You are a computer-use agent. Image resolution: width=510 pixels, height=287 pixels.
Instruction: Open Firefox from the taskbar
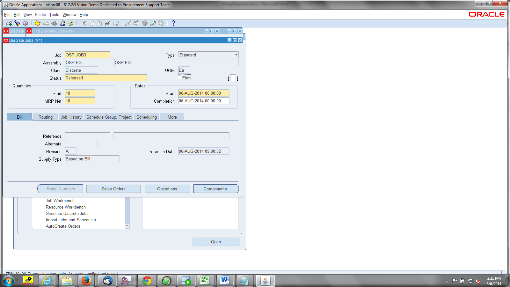click(86, 281)
